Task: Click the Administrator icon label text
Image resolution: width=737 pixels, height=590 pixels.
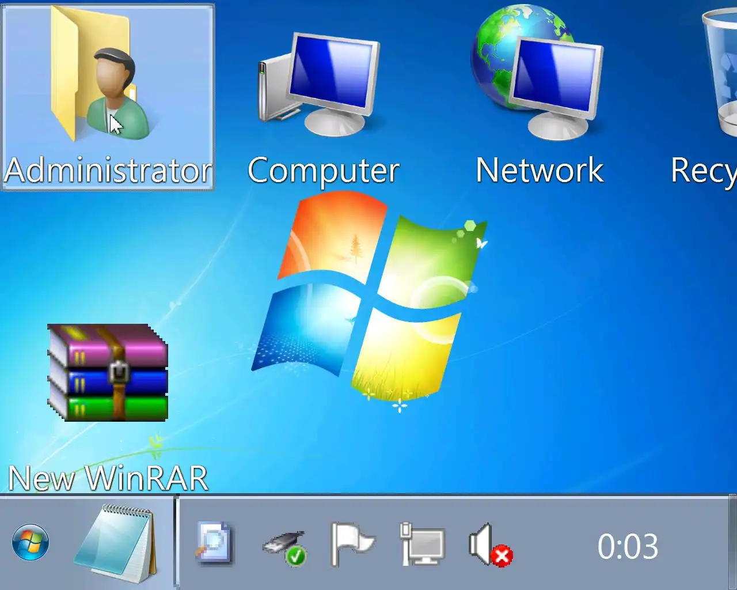Action: click(x=108, y=171)
